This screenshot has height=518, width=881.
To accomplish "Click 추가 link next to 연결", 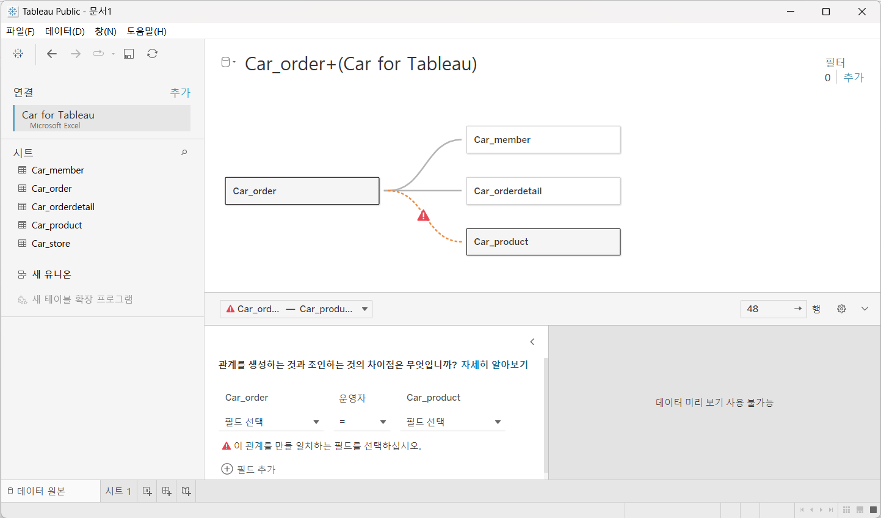I will [x=180, y=92].
